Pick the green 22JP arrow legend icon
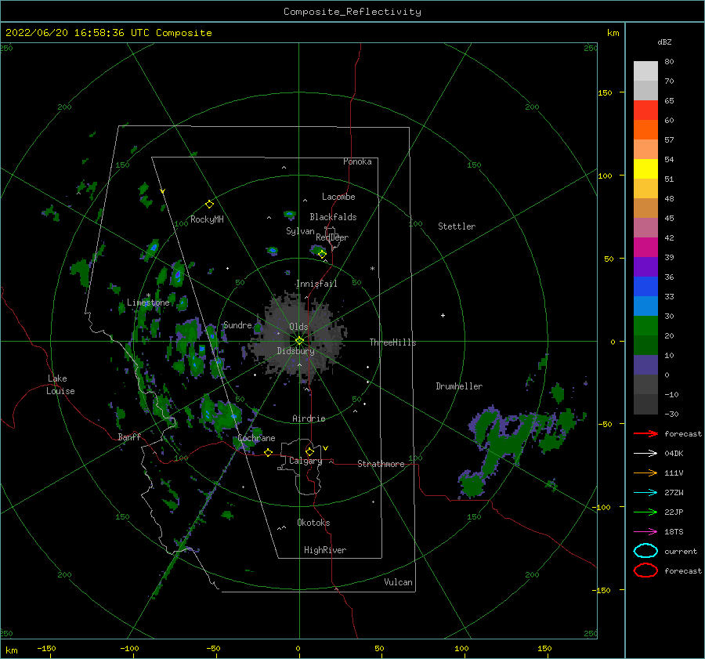 coord(645,512)
